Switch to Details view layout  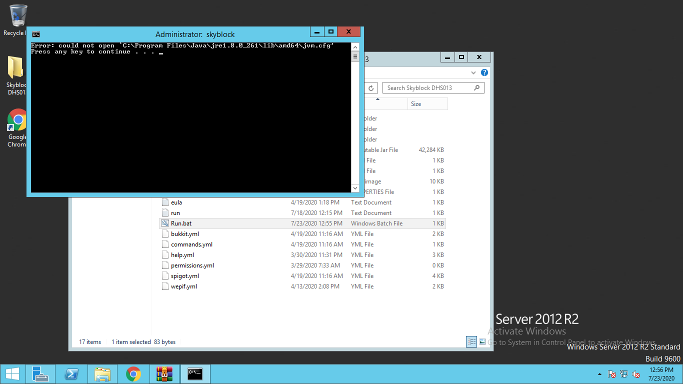(x=471, y=342)
